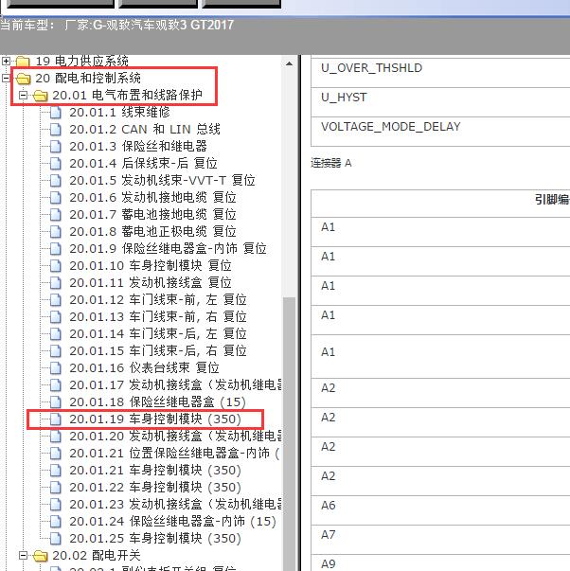Click the tree panel scrollbar thumb
The height and width of the screenshot is (571, 570).
coord(289,434)
